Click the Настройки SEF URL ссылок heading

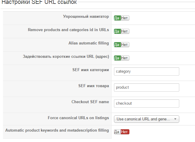point(39,2)
